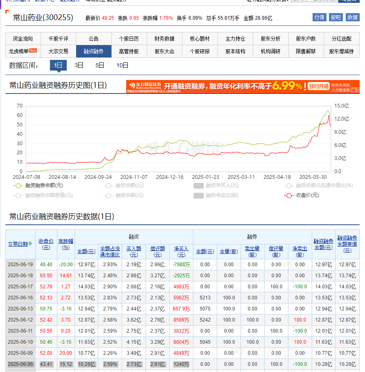Open the 股吧 button
The image size is (365, 372).
[x=336, y=17]
